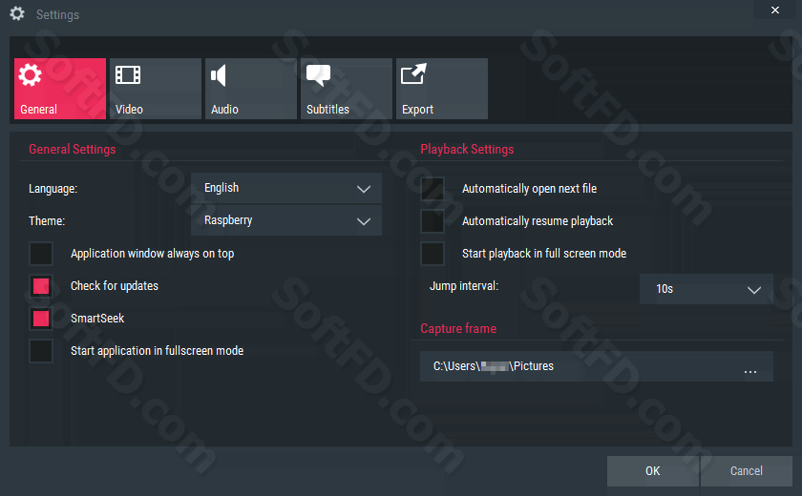Switch to the General tab label
The height and width of the screenshot is (496, 802).
click(39, 110)
